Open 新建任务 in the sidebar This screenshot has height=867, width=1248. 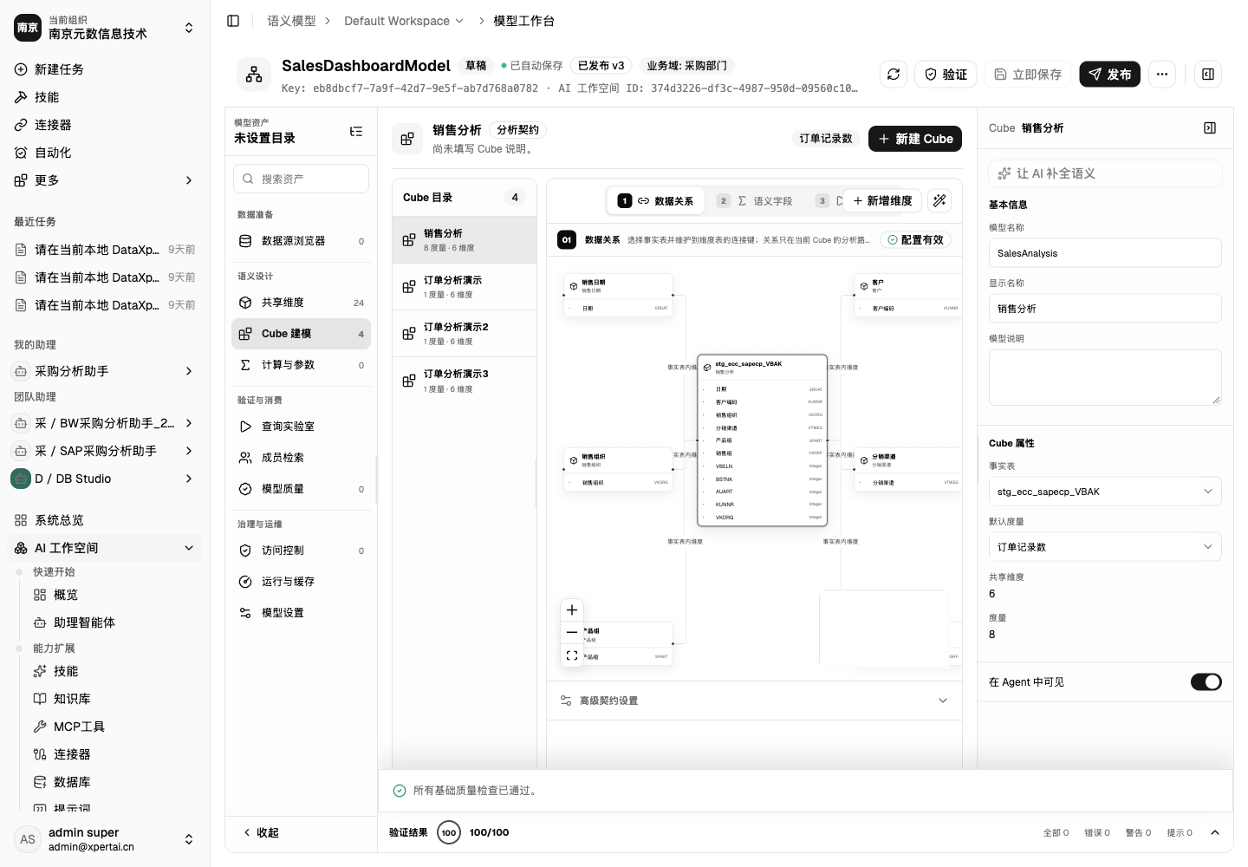[105, 69]
